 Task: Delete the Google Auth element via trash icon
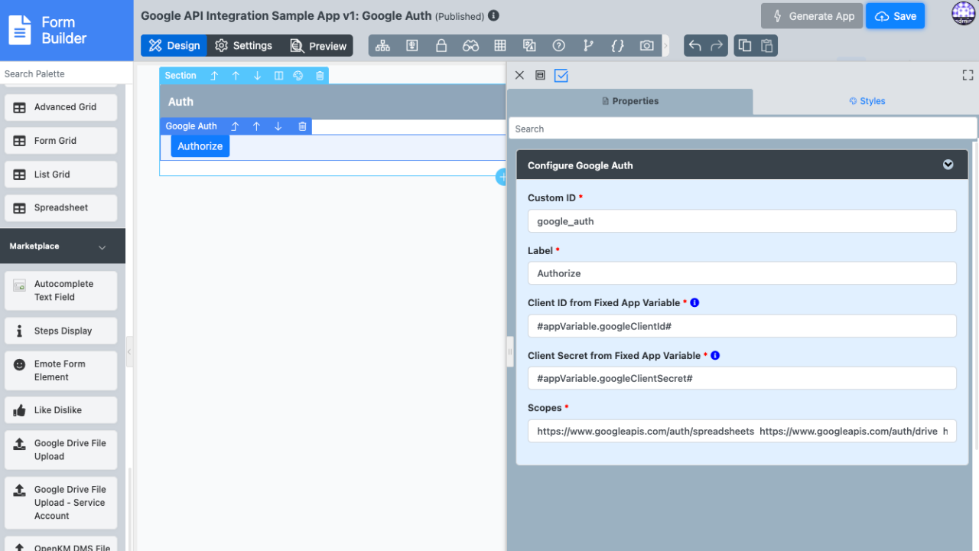coord(302,126)
